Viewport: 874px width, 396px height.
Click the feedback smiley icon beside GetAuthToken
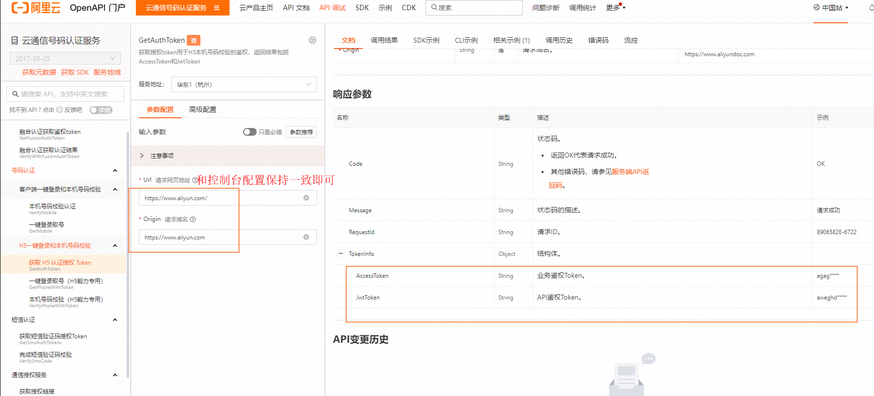click(x=313, y=40)
